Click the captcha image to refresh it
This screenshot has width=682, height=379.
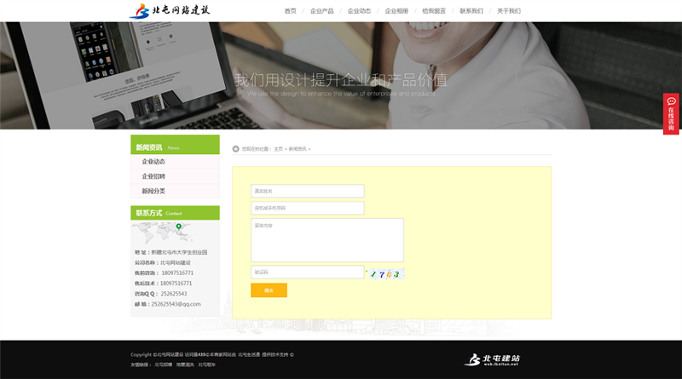386,273
